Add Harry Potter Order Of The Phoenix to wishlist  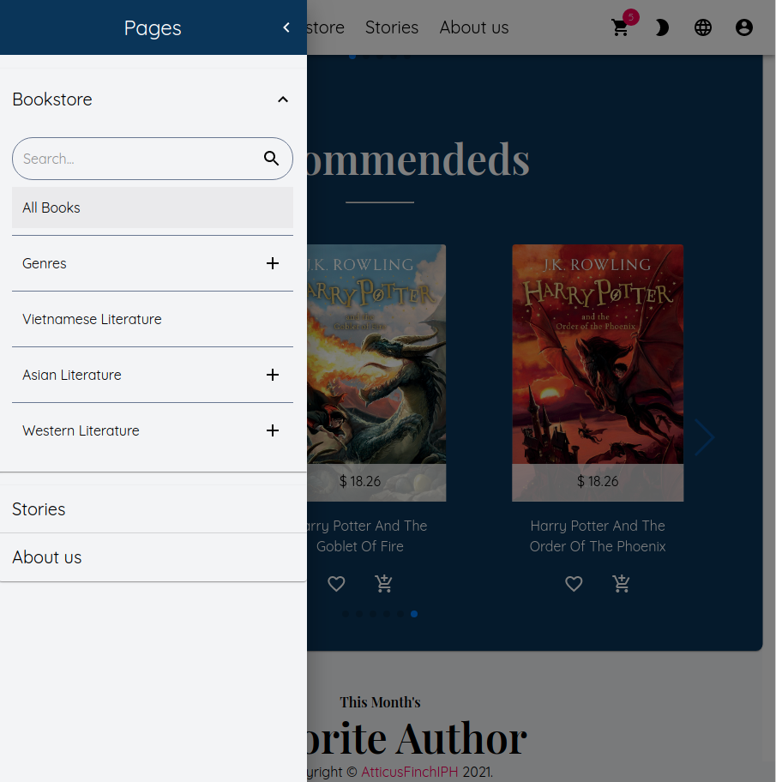tap(574, 584)
